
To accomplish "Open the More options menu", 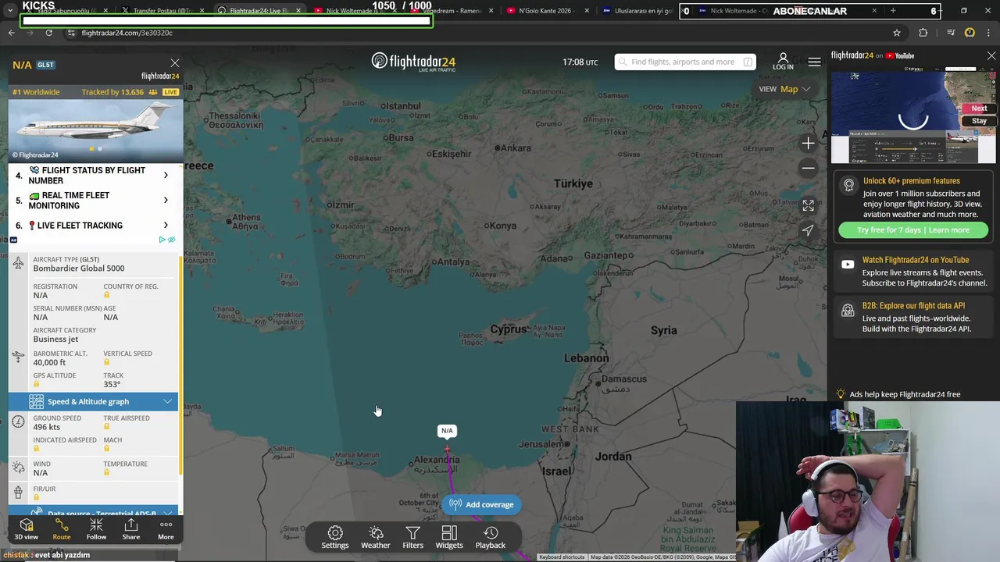I will [x=166, y=529].
